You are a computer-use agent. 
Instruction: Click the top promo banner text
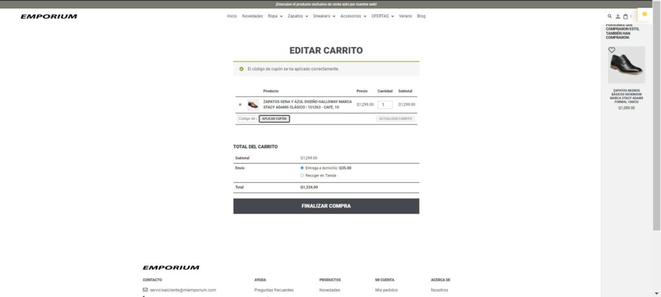(x=326, y=5)
